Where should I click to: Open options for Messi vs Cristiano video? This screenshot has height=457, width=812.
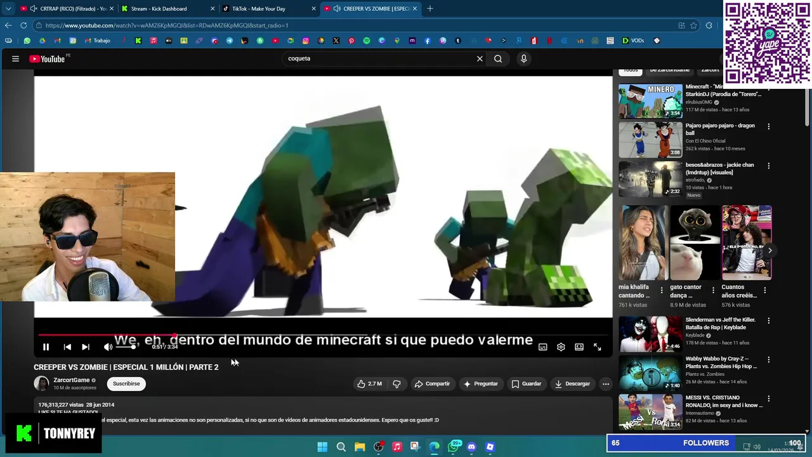click(x=769, y=399)
